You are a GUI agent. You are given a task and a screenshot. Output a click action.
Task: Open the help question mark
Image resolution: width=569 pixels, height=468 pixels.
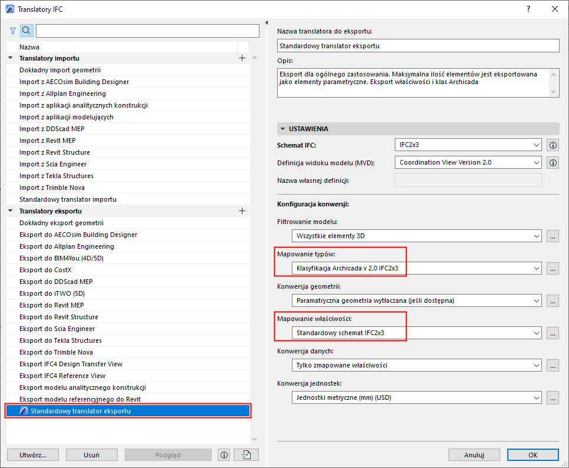pos(528,9)
